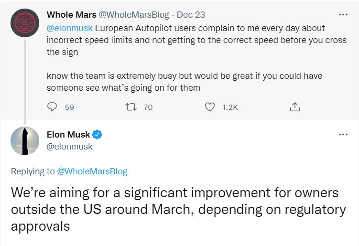Open Elon Musk's rocket profile picture
Viewport: 359px width, 246px height.
coord(25,141)
